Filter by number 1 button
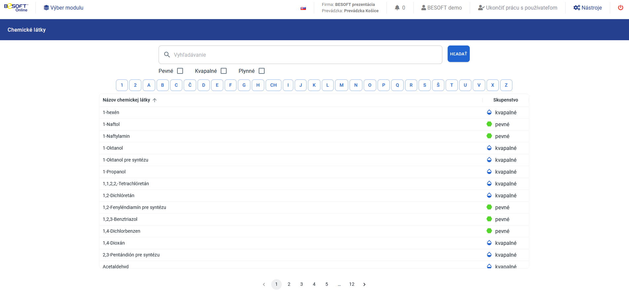 [x=122, y=85]
